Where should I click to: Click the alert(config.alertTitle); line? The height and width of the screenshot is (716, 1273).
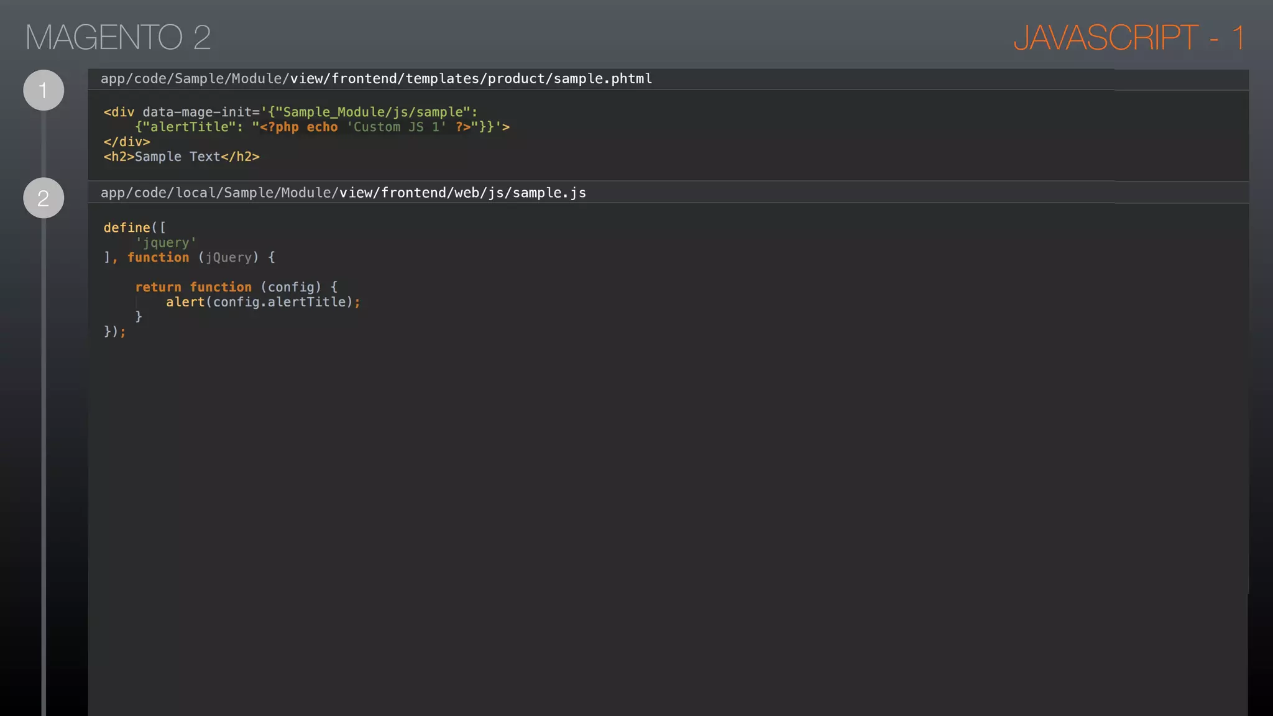263,302
